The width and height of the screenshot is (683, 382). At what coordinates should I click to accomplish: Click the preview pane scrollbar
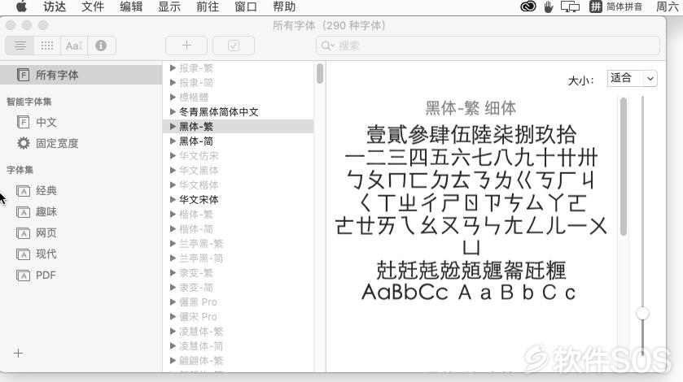coord(624,167)
